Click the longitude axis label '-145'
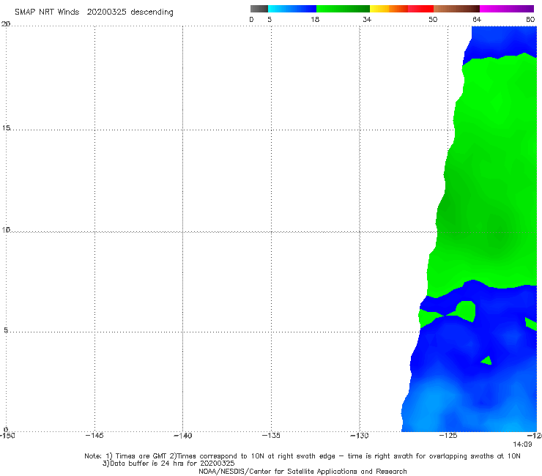The height and width of the screenshot is (476, 542). coord(94,436)
